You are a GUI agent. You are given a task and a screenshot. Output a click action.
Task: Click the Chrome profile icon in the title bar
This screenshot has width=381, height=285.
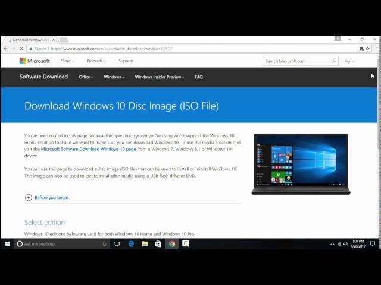coord(338,38)
